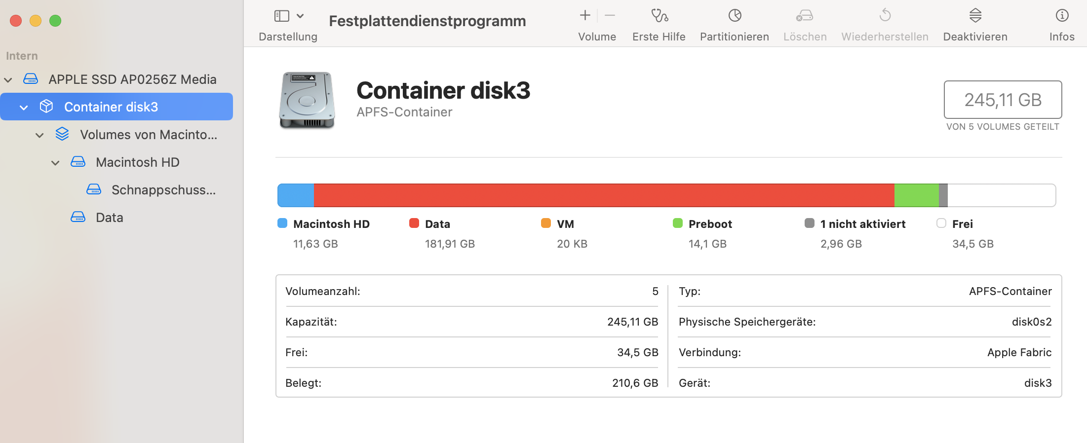1087x443 pixels.
Task: Add a volume with the plus icon
Action: click(585, 16)
